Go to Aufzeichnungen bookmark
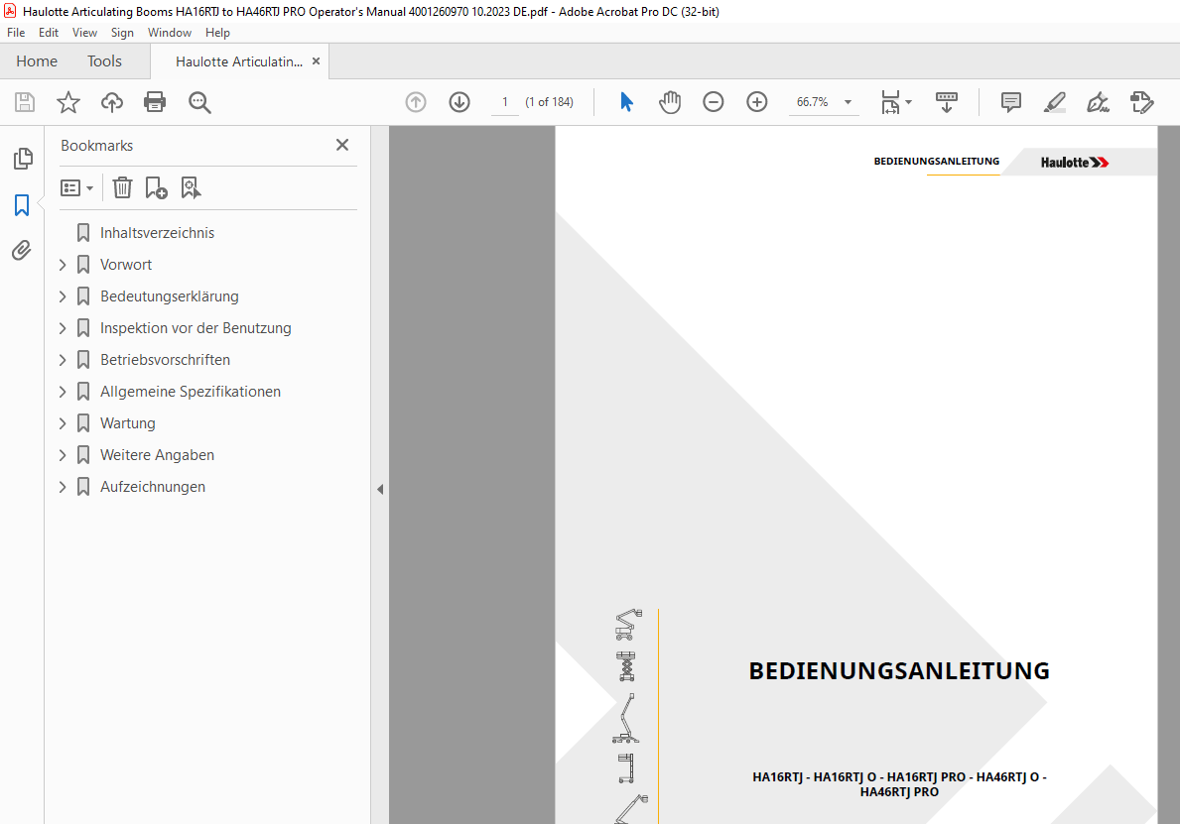The image size is (1180, 824). pyautogui.click(x=153, y=487)
